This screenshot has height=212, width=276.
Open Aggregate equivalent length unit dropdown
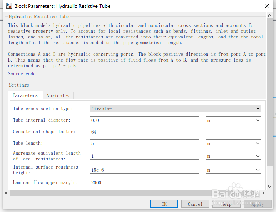[233, 156]
